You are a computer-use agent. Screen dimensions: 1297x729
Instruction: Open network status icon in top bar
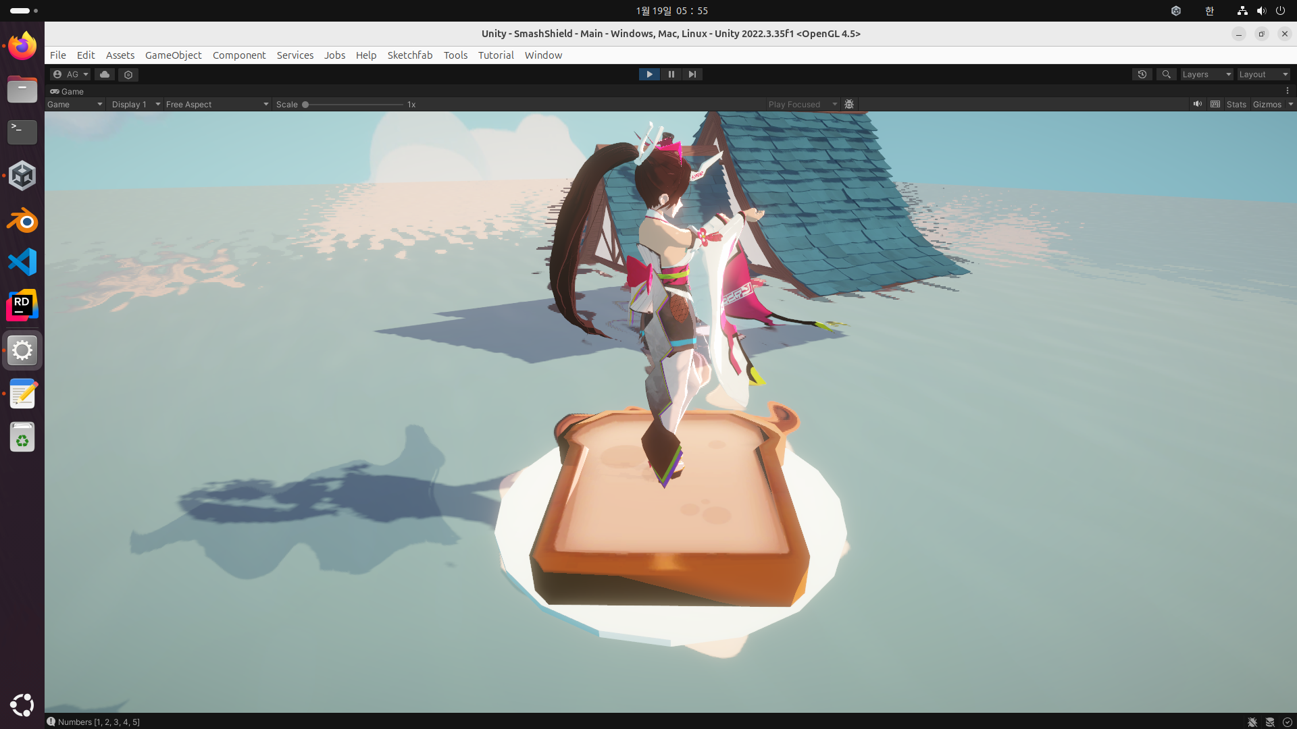1242,11
